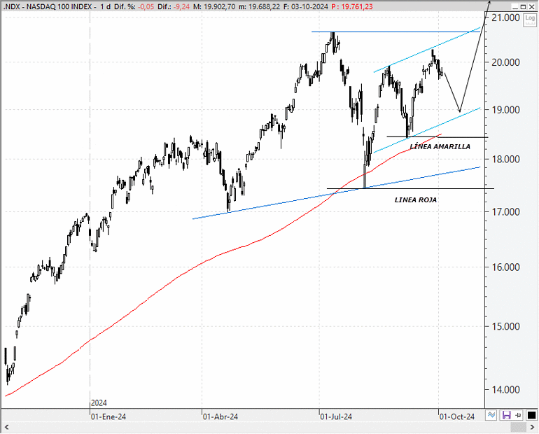Click the 01-Abr-24 date axis label
The height and width of the screenshot is (434, 539).
point(220,416)
